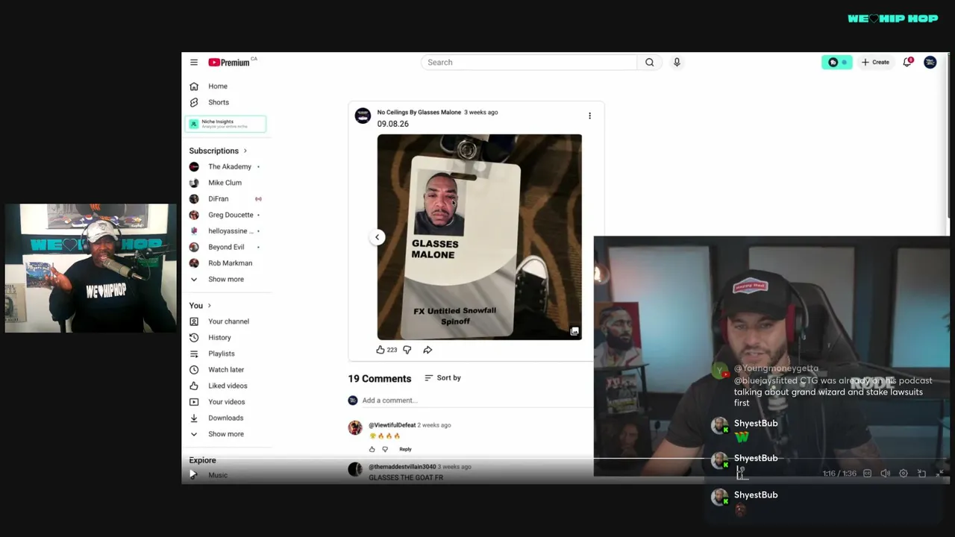Open video settings gear icon
The width and height of the screenshot is (955, 537).
click(904, 474)
